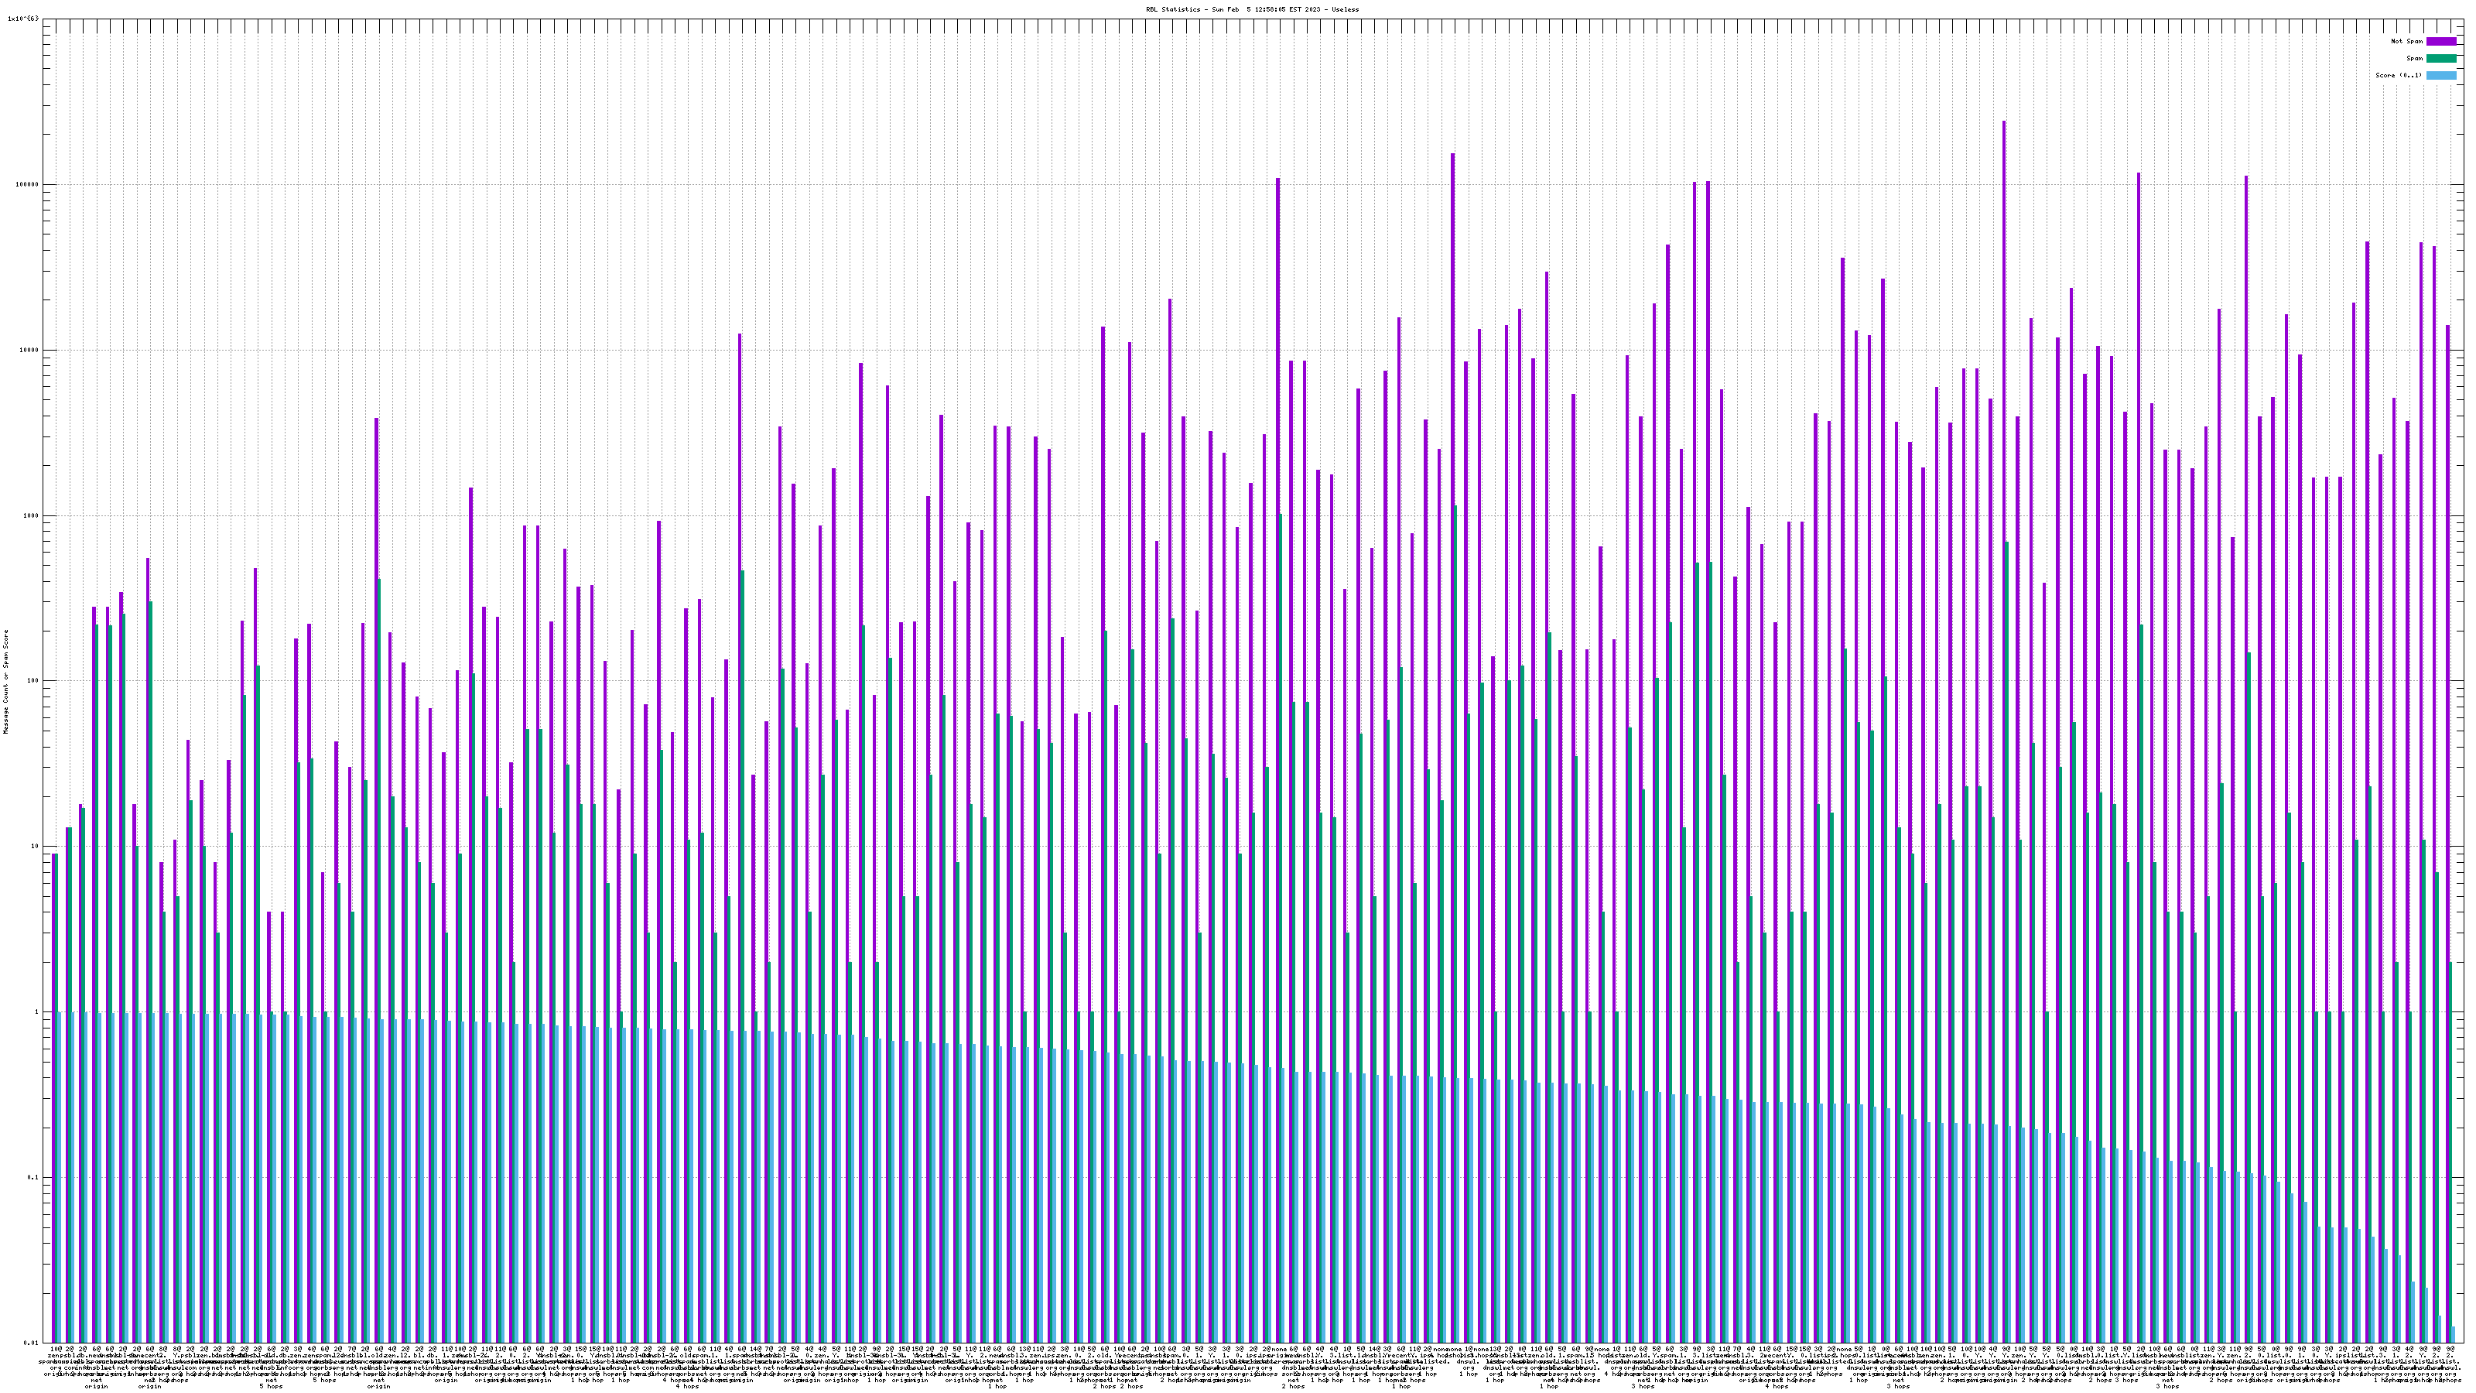Image resolution: width=2476 pixels, height=1393 pixels.
Task: Click the blue Score (0..1) legend swatch
Action: pyautogui.click(x=2440, y=75)
